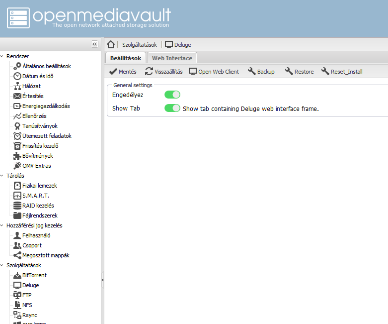Toggle the Engedélyez switch off

pos(172,95)
